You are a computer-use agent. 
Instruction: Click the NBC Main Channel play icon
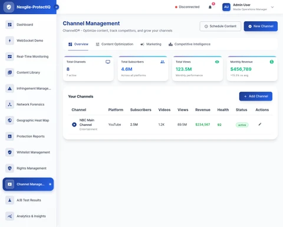[74, 125]
